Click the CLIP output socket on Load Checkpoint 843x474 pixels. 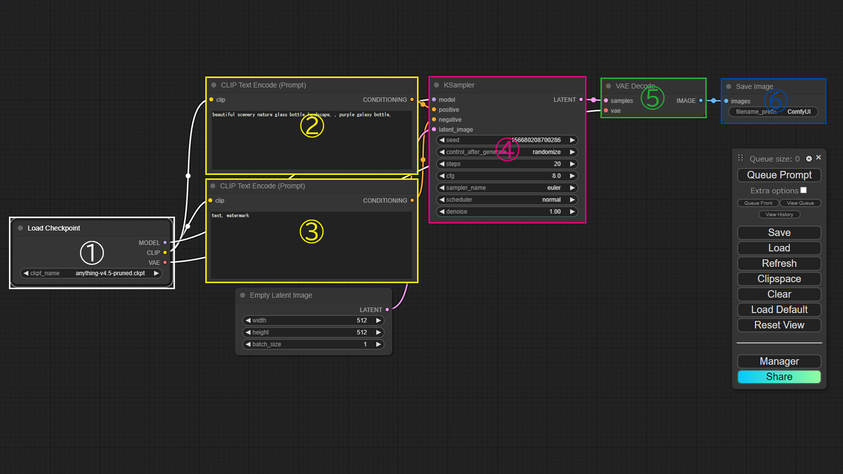[x=165, y=253]
